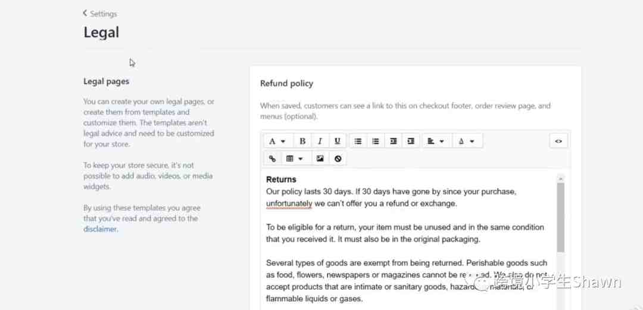Clear formatting with the circle-slash icon
643x310 pixels.
[x=338, y=159]
